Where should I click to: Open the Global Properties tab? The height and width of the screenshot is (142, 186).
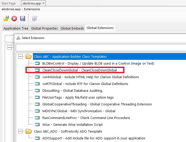point(44,28)
